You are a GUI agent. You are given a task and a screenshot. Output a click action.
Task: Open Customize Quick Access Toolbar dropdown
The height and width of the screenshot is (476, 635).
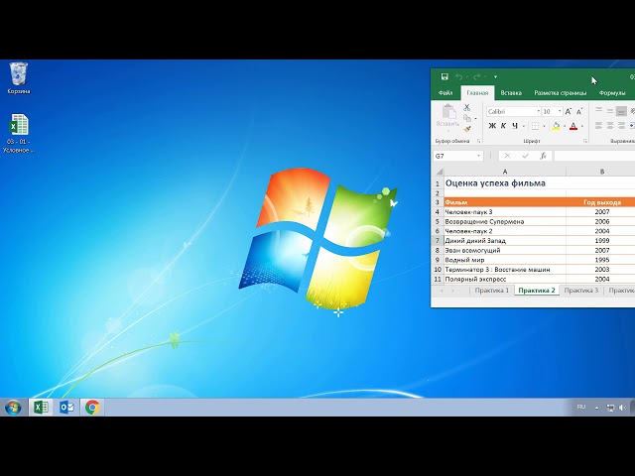(x=495, y=76)
